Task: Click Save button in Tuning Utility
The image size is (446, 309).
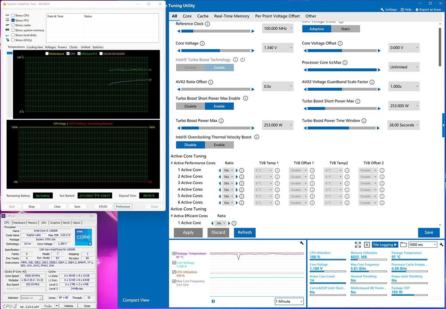Action: 429,232
